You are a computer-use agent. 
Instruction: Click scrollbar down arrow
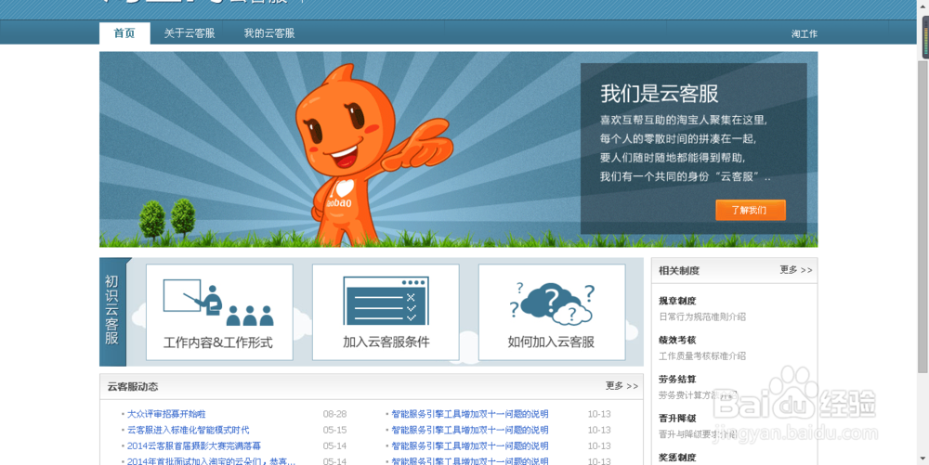(x=923, y=459)
